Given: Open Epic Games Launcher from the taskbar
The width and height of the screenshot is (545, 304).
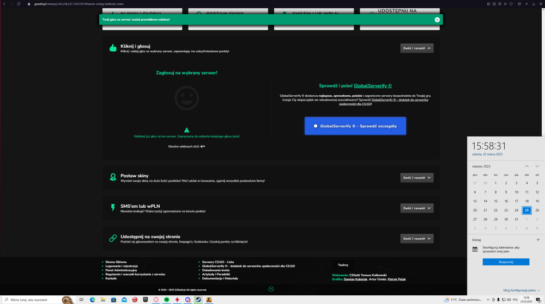Looking at the screenshot, I should tap(146, 300).
